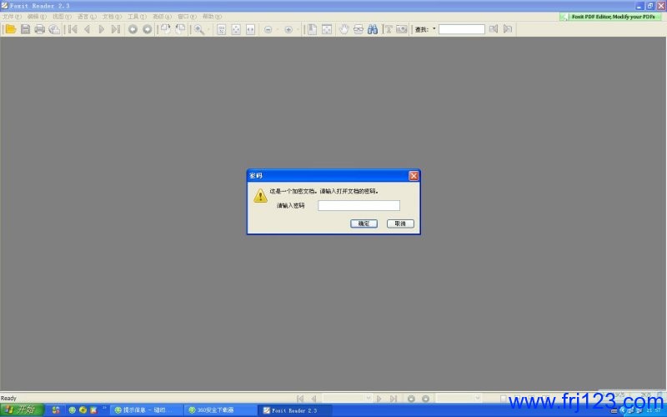The width and height of the screenshot is (667, 417).
Task: Click the binoculars search icon
Action: point(373,29)
